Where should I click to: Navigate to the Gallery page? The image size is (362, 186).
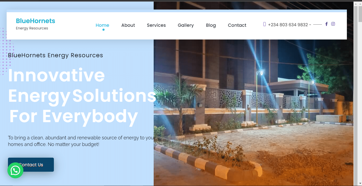coord(186,25)
